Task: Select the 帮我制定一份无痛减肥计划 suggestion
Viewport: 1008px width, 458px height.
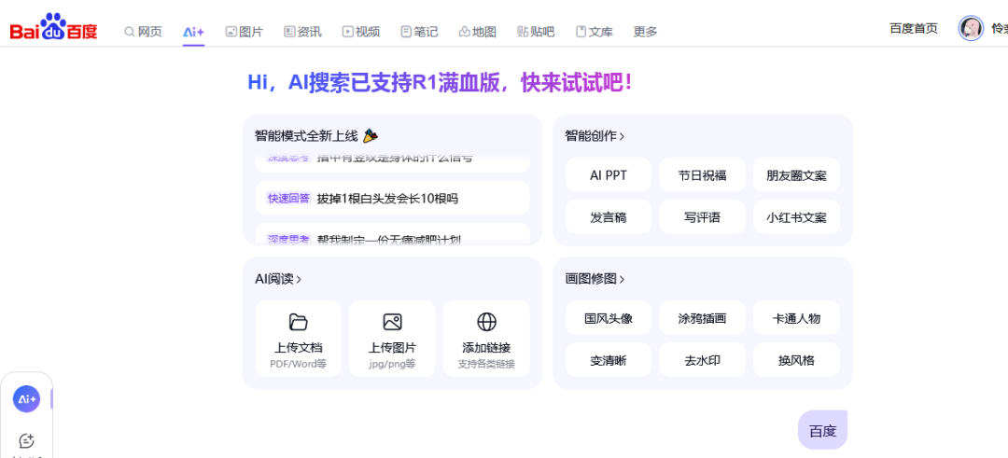Action: coord(392,234)
